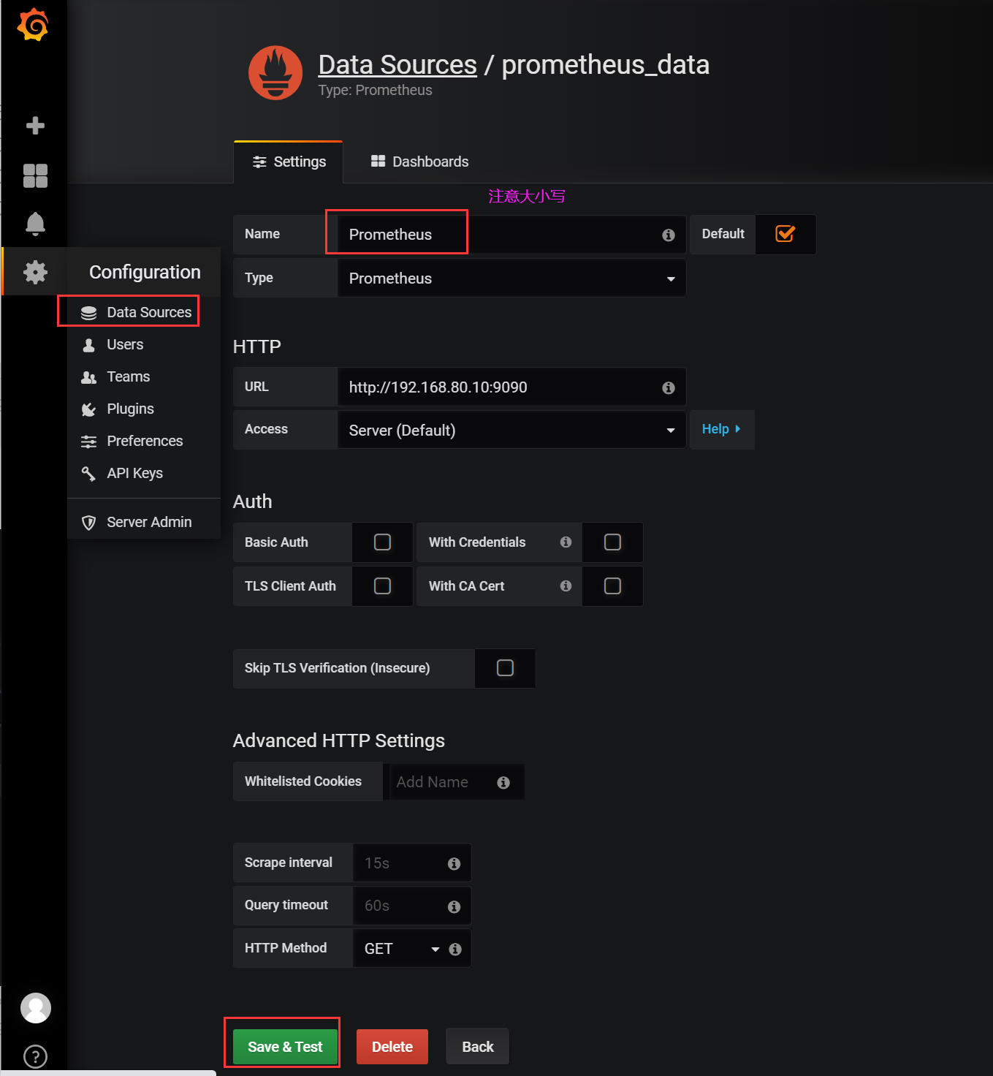Show info for With Credentials
Image resolution: width=993 pixels, height=1076 pixels.
[566, 542]
